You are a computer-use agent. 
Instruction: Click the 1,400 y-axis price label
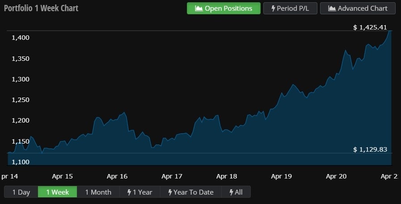tap(20, 38)
